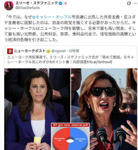Image resolution: width=138 pixels, height=150 pixels.
Task: Open the @nypost handle in quoted tweet
Action: (x=59, y=51)
